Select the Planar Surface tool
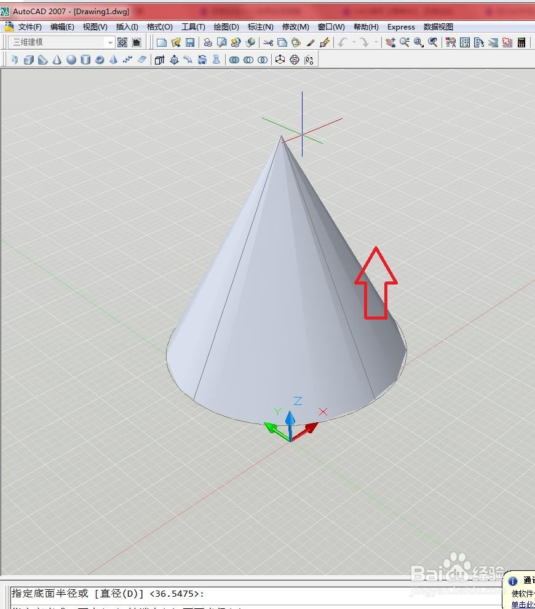Screen dimensions: 535x609 142,60
